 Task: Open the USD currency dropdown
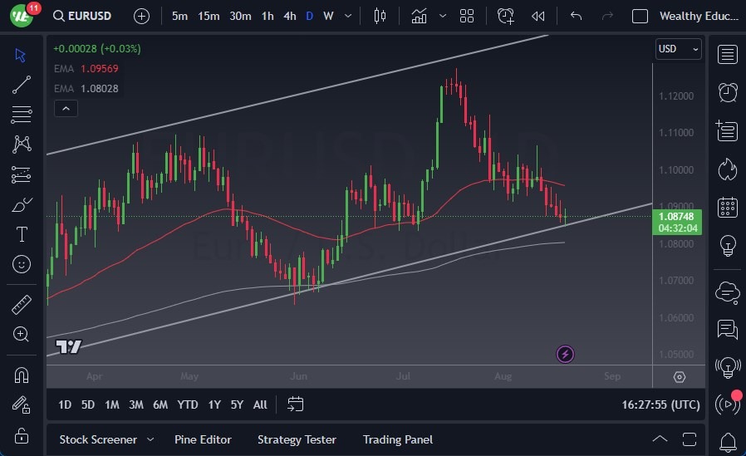(x=678, y=49)
